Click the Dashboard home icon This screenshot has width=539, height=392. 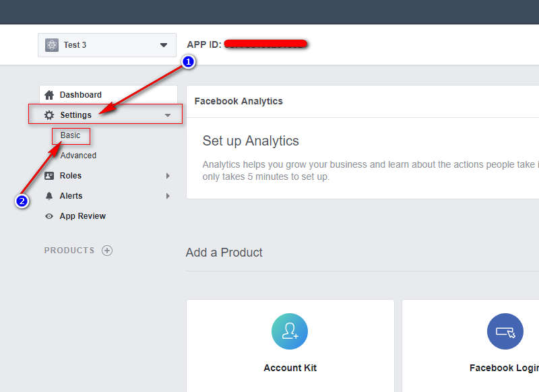pyautogui.click(x=49, y=95)
